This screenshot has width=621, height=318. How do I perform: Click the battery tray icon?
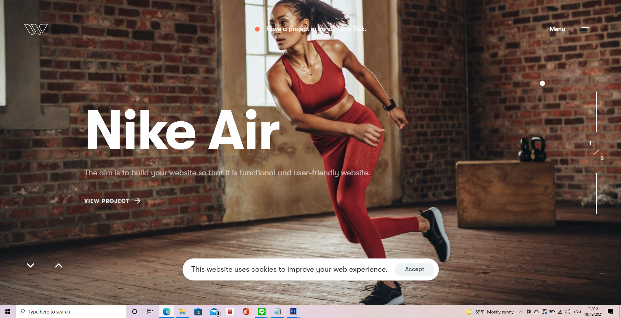(552, 312)
